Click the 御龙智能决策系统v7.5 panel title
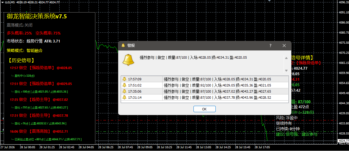Viewport: 349px width, 151px height. click(x=37, y=16)
